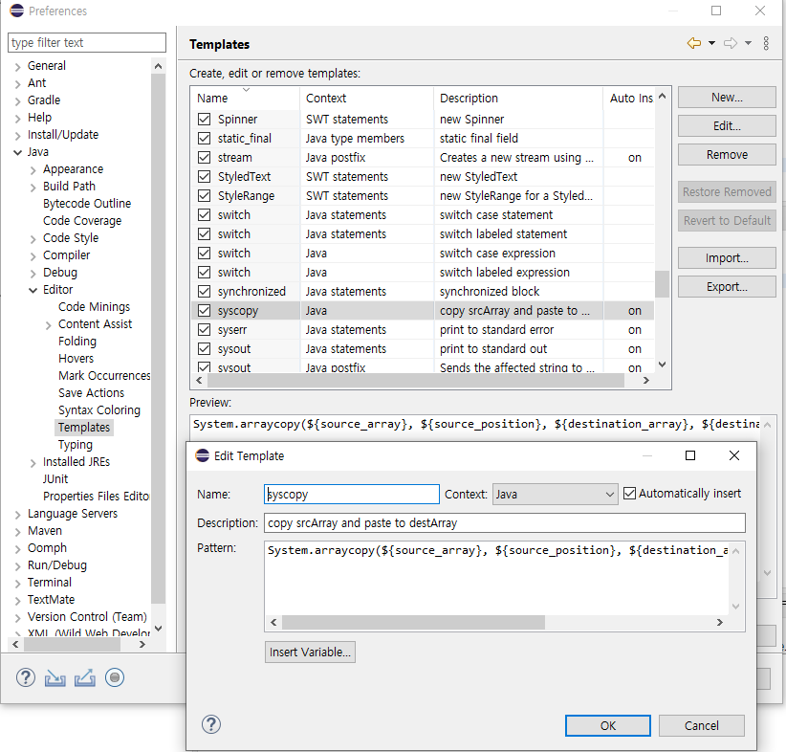This screenshot has height=752, width=786.
Task: Click the Insert Variable... button
Action: pos(310,652)
